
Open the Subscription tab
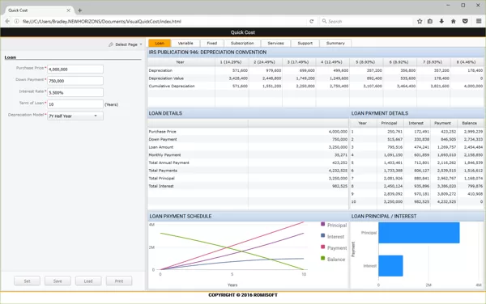242,44
